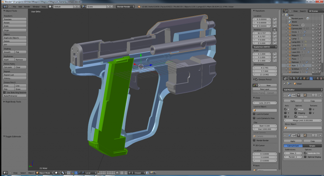Select the Scale manipulator icon
Viewport: 324px width, 176px height.
tap(83, 173)
